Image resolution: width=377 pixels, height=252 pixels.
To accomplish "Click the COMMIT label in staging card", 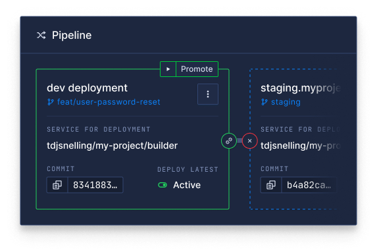I will tap(274, 169).
